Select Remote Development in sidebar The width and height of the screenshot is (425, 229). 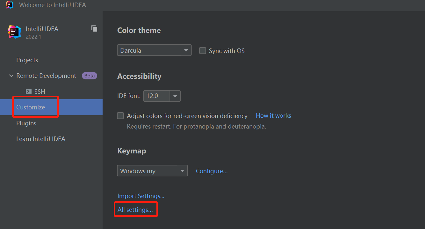(46, 76)
